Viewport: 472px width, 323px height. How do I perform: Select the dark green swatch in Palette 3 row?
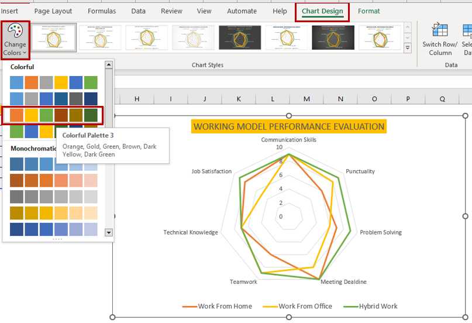pyautogui.click(x=91, y=115)
